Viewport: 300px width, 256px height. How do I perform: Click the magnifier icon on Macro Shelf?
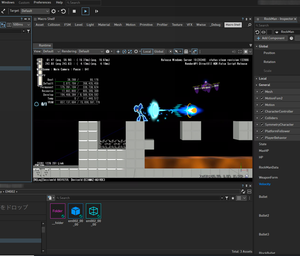pyautogui.click(x=250, y=25)
